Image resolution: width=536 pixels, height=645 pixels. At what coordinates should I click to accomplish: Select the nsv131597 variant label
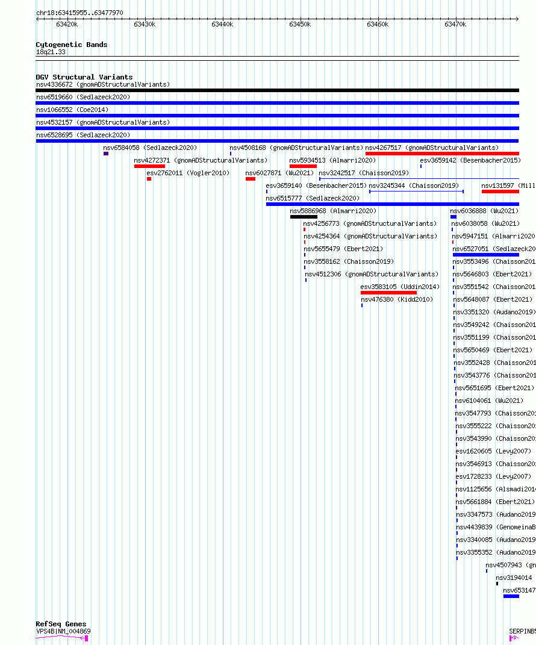click(508, 185)
